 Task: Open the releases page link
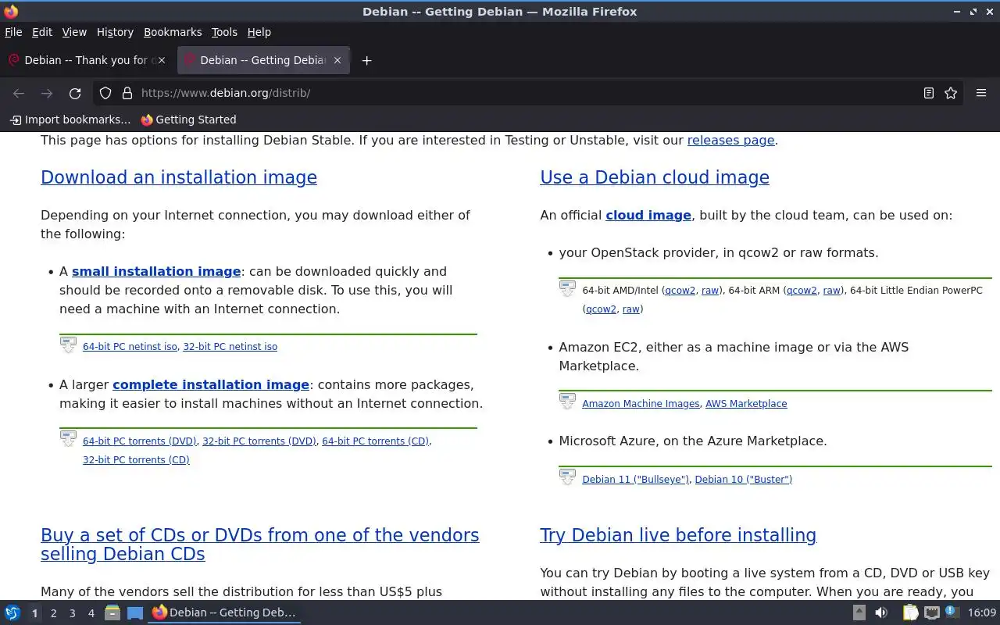point(730,140)
